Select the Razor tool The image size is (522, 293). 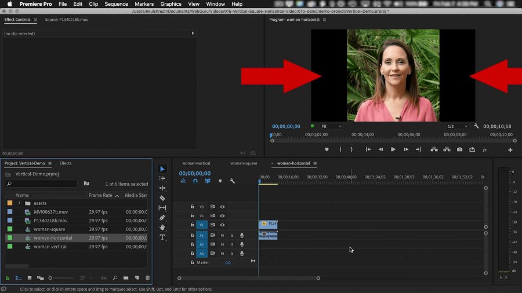pyautogui.click(x=162, y=198)
